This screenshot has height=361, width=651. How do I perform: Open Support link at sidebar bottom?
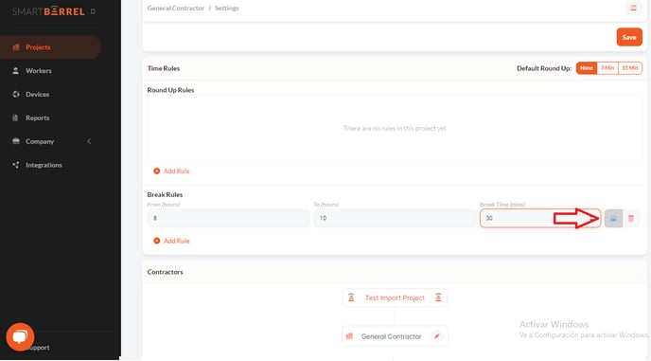38,348
